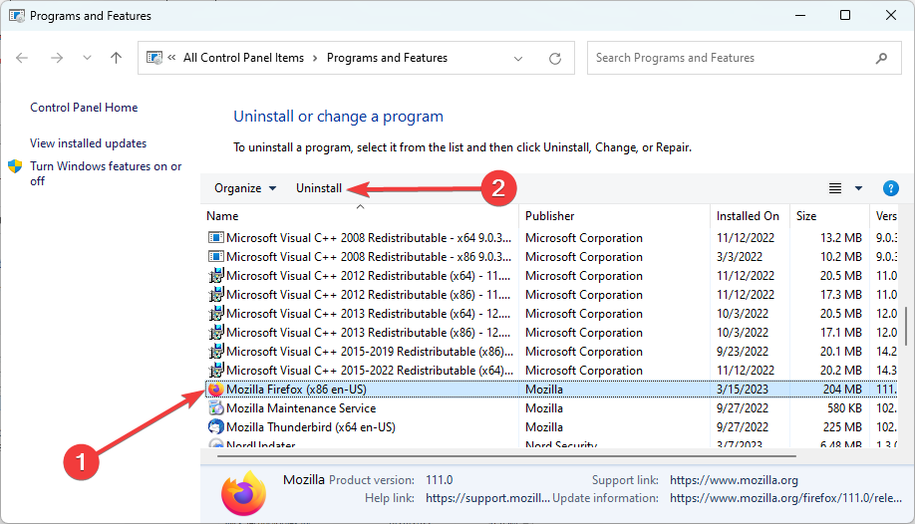Click the Mozilla Maintenance Service icon
915x524 pixels.
[216, 407]
